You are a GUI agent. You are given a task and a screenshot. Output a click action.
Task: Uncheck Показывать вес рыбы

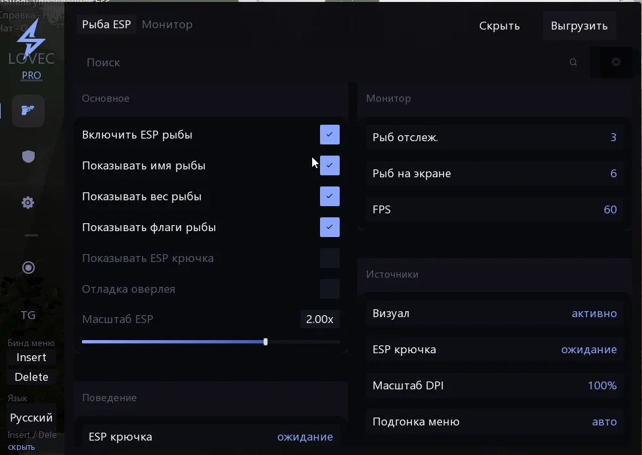click(x=329, y=196)
